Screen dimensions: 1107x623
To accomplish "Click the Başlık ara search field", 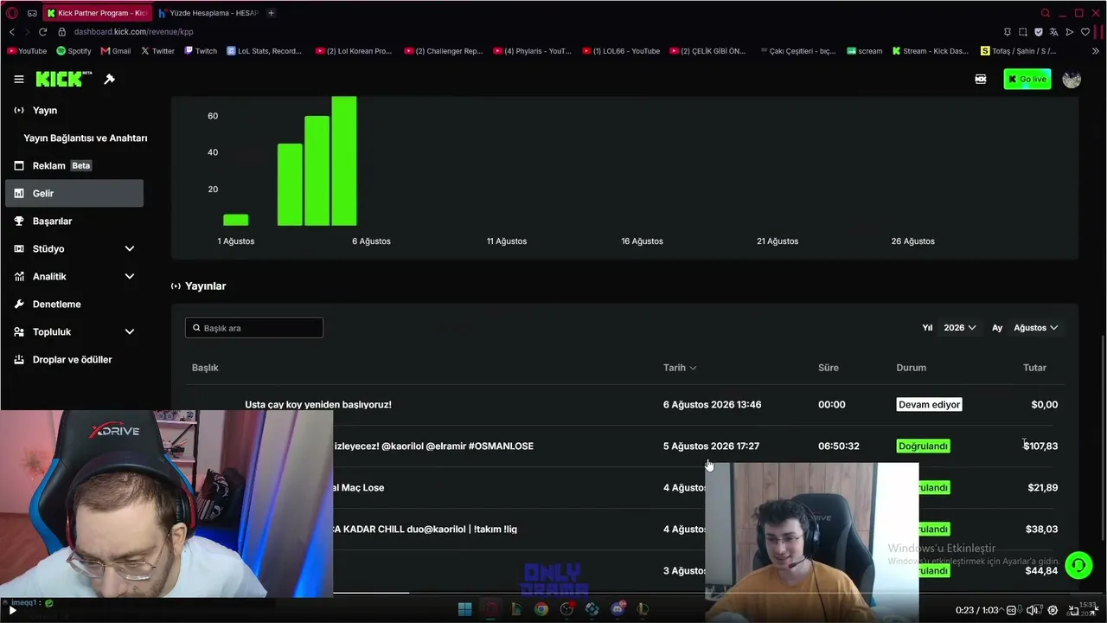I will 254,328.
